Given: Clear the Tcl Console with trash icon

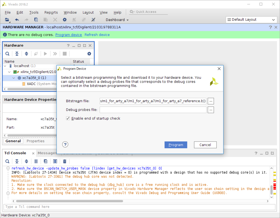Looking at the screenshot, I should click(x=65, y=161).
